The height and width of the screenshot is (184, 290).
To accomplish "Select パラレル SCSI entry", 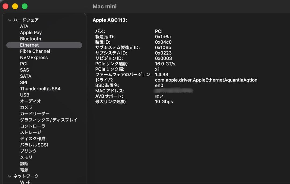I will (34, 145).
